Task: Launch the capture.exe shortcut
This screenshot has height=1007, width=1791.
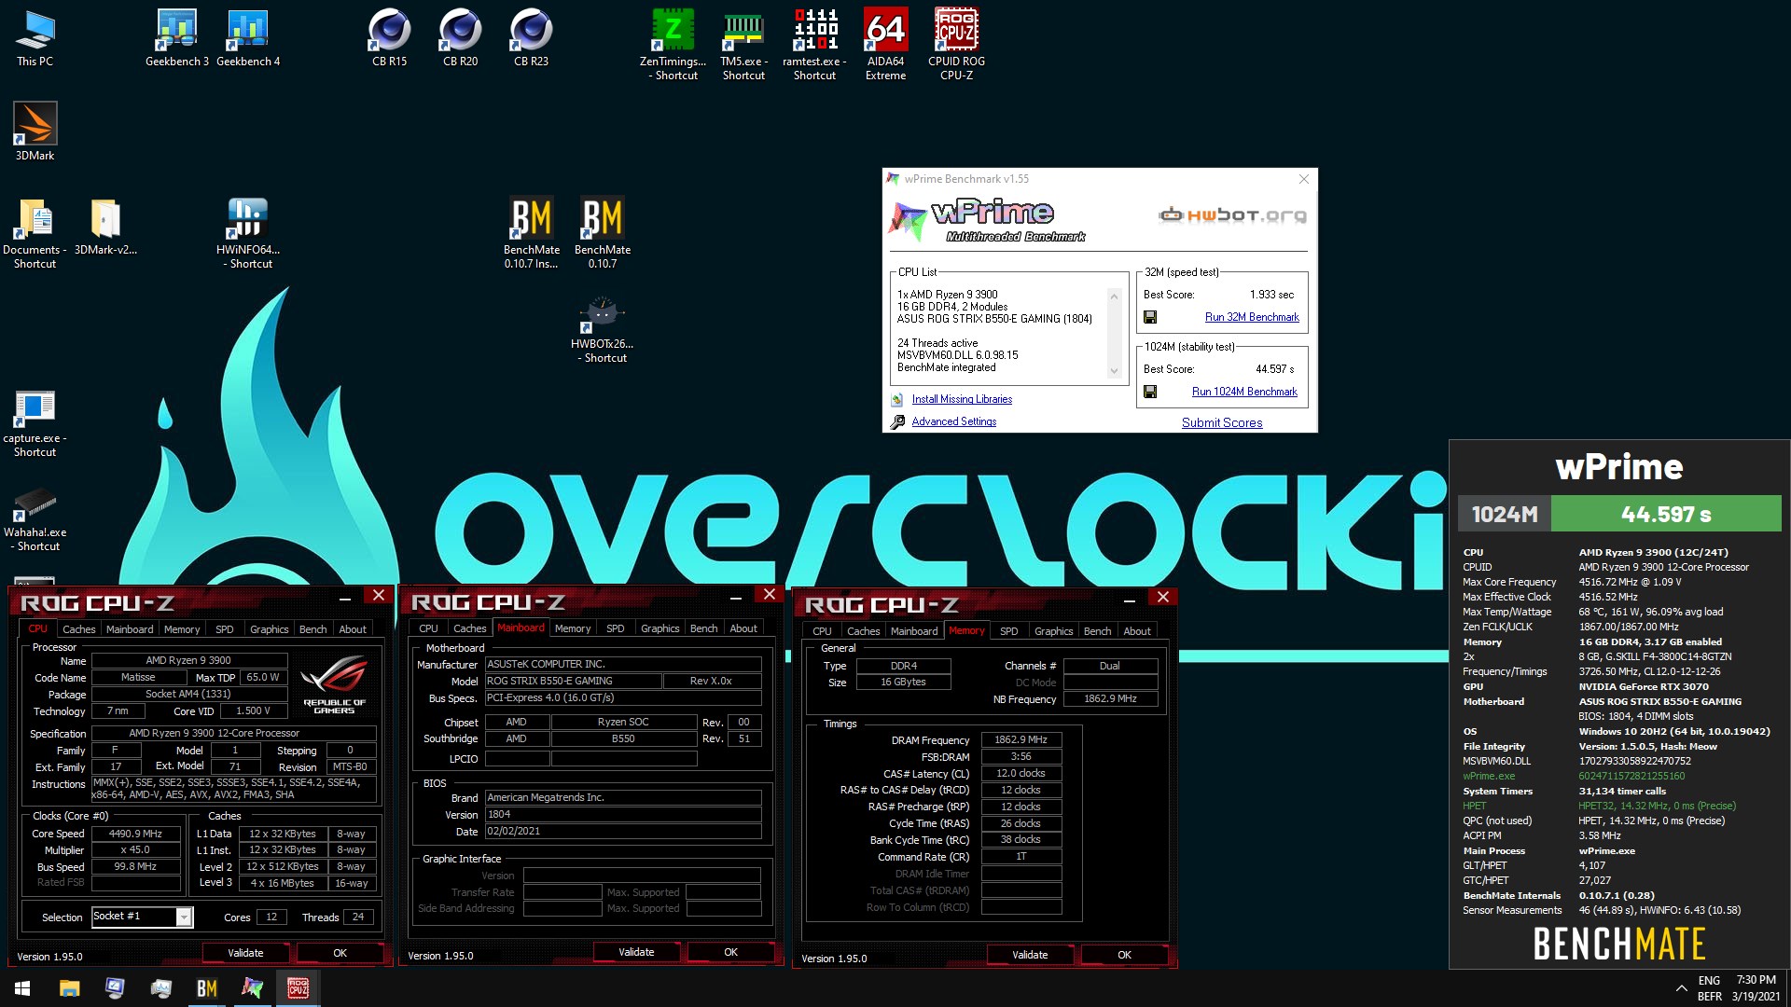Action: coord(35,423)
